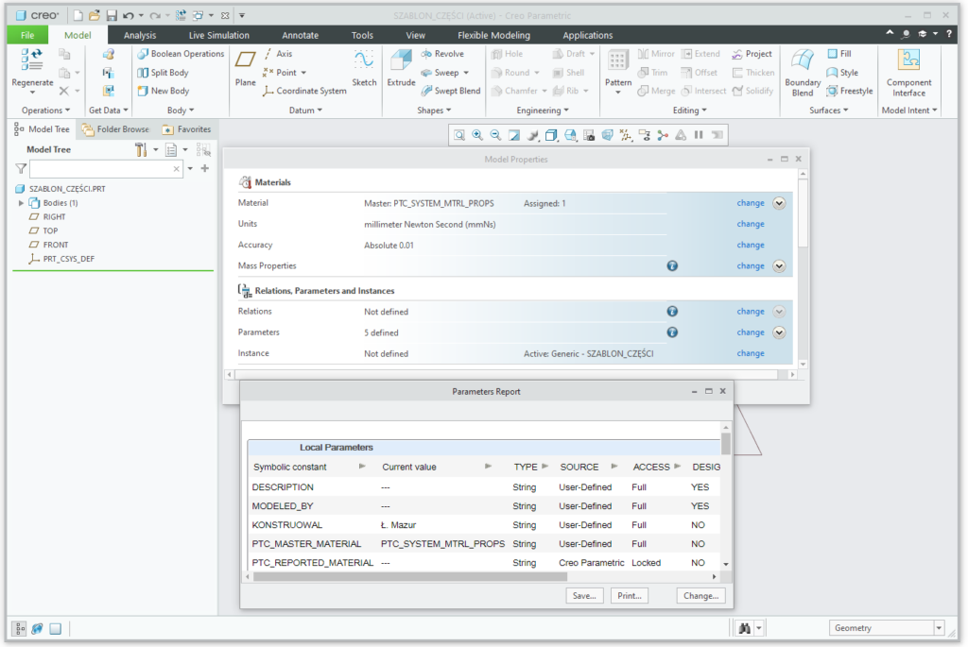This screenshot has height=647, width=968.
Task: Click the Open file icon in quick access toolbar
Action: click(x=95, y=15)
